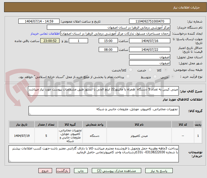Click the شماره نیاز number field
The image size is (207, 178).
click(150, 21)
